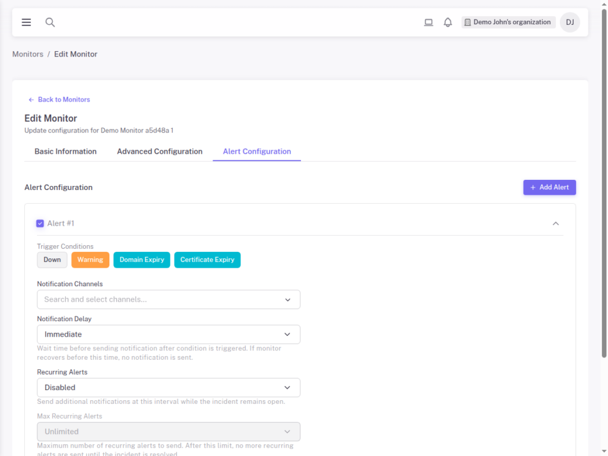608x456 pixels.
Task: Click the Add Alert button
Action: coord(549,187)
